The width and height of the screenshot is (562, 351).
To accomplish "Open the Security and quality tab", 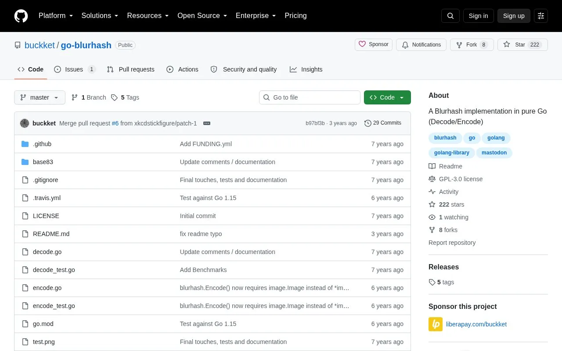I will [x=244, y=69].
